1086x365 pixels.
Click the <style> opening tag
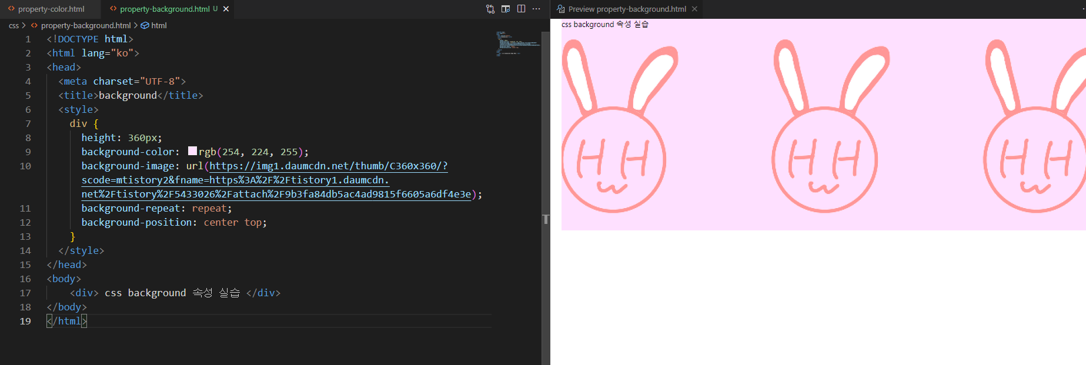(x=78, y=109)
